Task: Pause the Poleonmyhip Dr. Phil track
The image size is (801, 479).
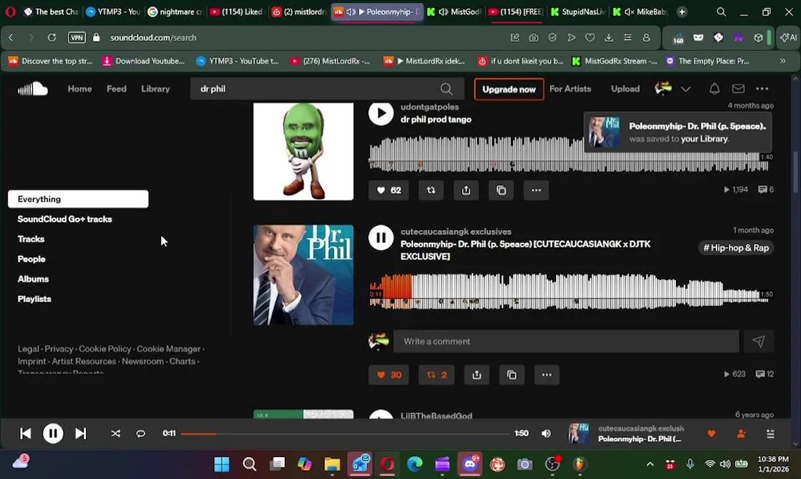Action: click(x=381, y=238)
